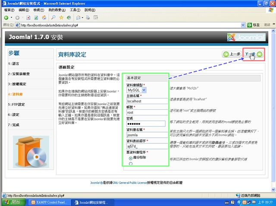Click the Mail envelope icon

(x=78, y=17)
